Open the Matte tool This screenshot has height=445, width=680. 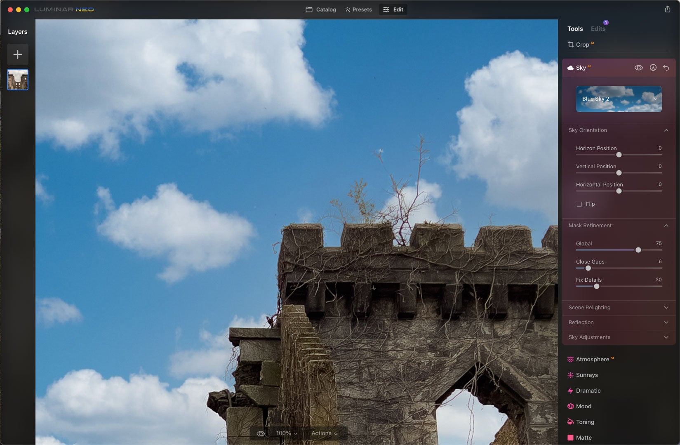click(584, 438)
